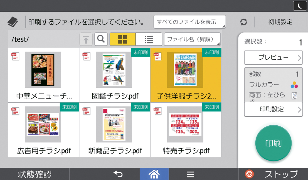Switch to list view
The image size is (308, 180).
[149, 39]
